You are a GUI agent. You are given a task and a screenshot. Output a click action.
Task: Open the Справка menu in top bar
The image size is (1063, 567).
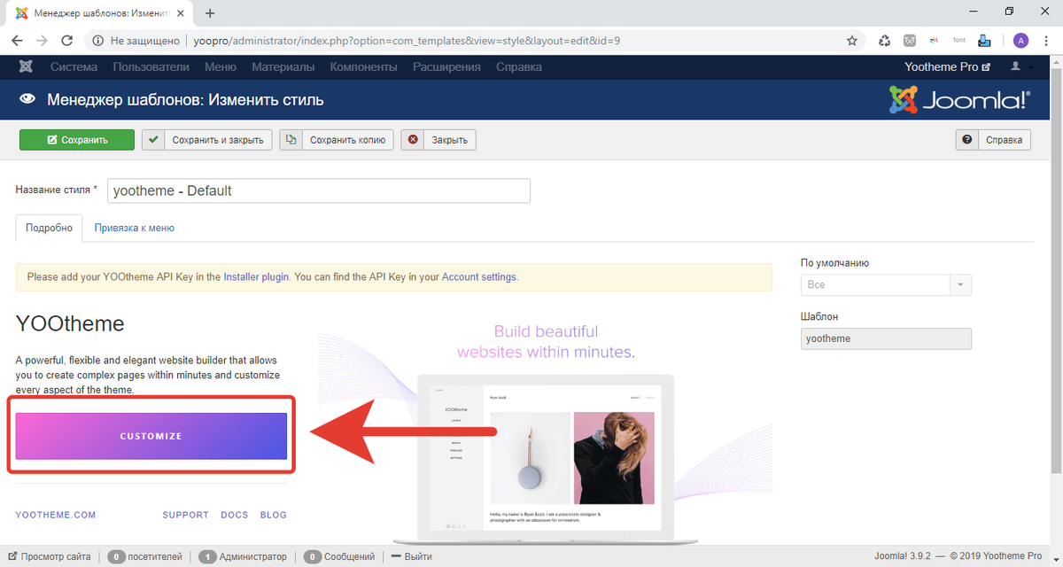tap(519, 67)
